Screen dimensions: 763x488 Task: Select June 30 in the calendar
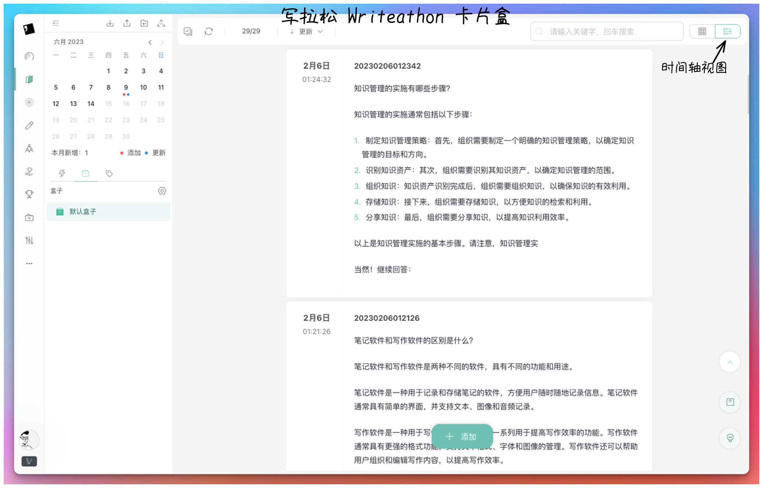click(126, 136)
